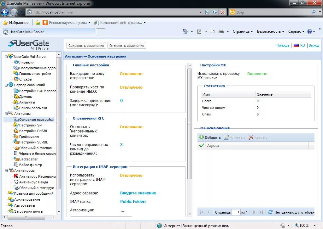Click the Службы icon in sidebar

point(16,79)
